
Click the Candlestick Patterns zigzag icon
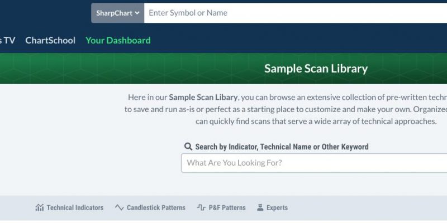119,207
